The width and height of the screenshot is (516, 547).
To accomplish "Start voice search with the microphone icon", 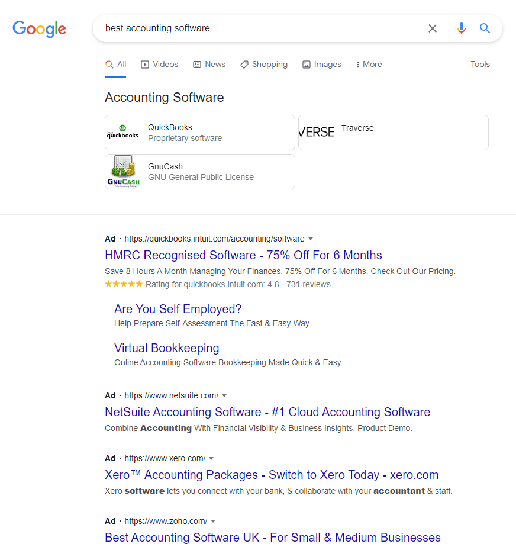I will click(462, 28).
